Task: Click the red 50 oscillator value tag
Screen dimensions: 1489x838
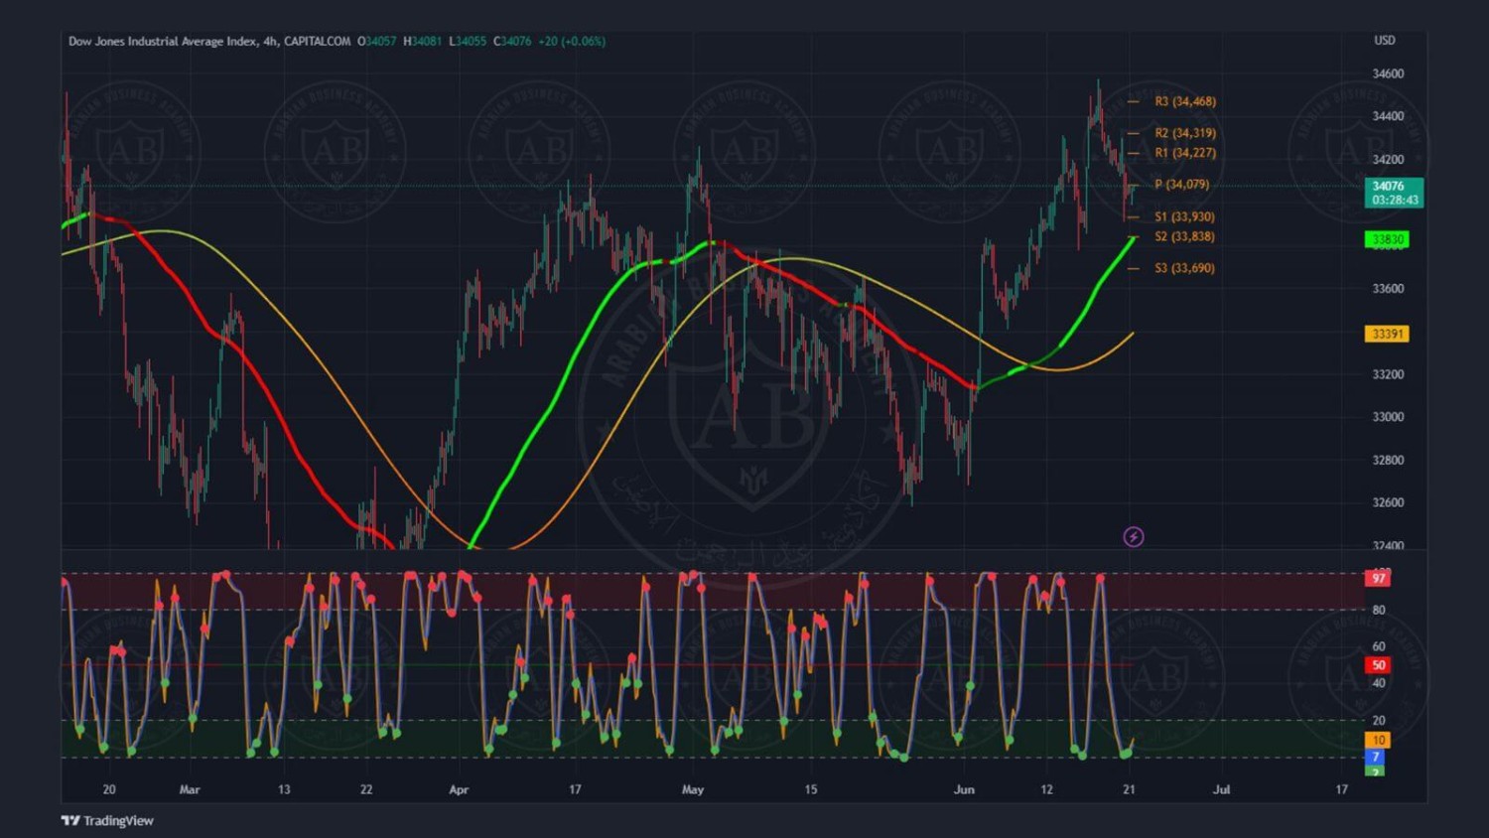Action: click(1378, 665)
